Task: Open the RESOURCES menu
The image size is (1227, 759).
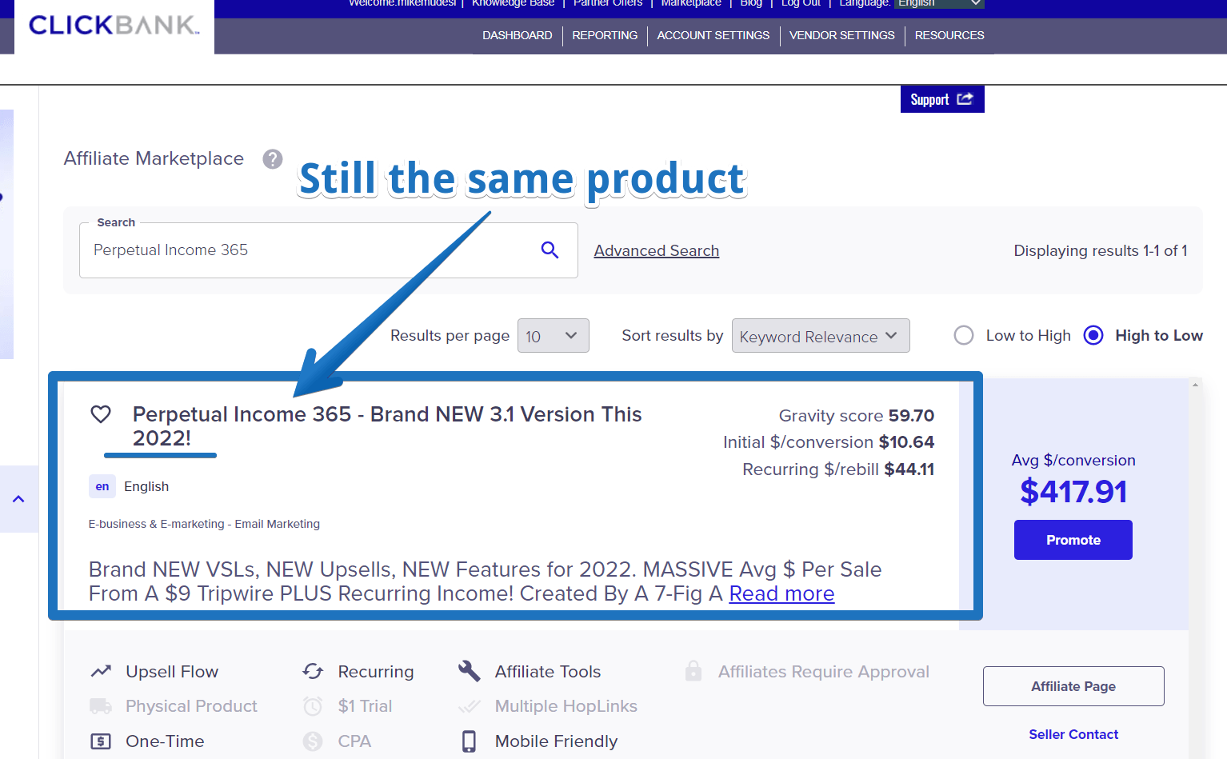Action: [x=949, y=35]
